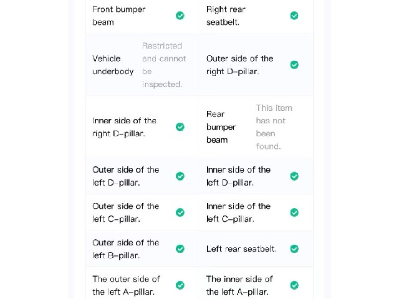Click the check icon beside Left rear seatbelt
Viewport: 399px width, 299px height.
pyautogui.click(x=294, y=249)
